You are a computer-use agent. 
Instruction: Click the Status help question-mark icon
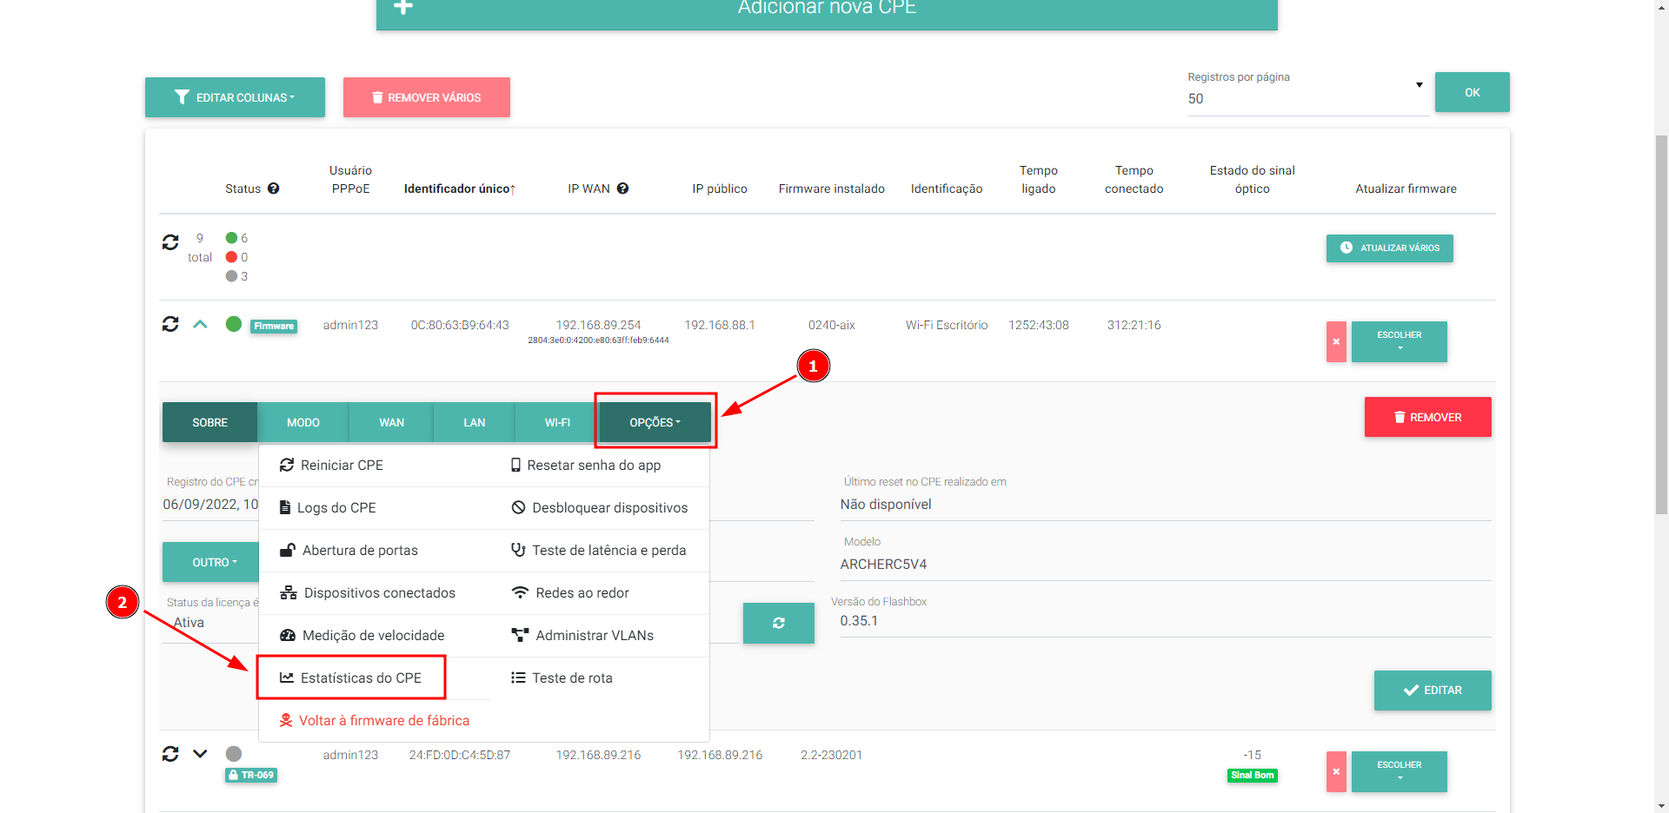tap(274, 188)
